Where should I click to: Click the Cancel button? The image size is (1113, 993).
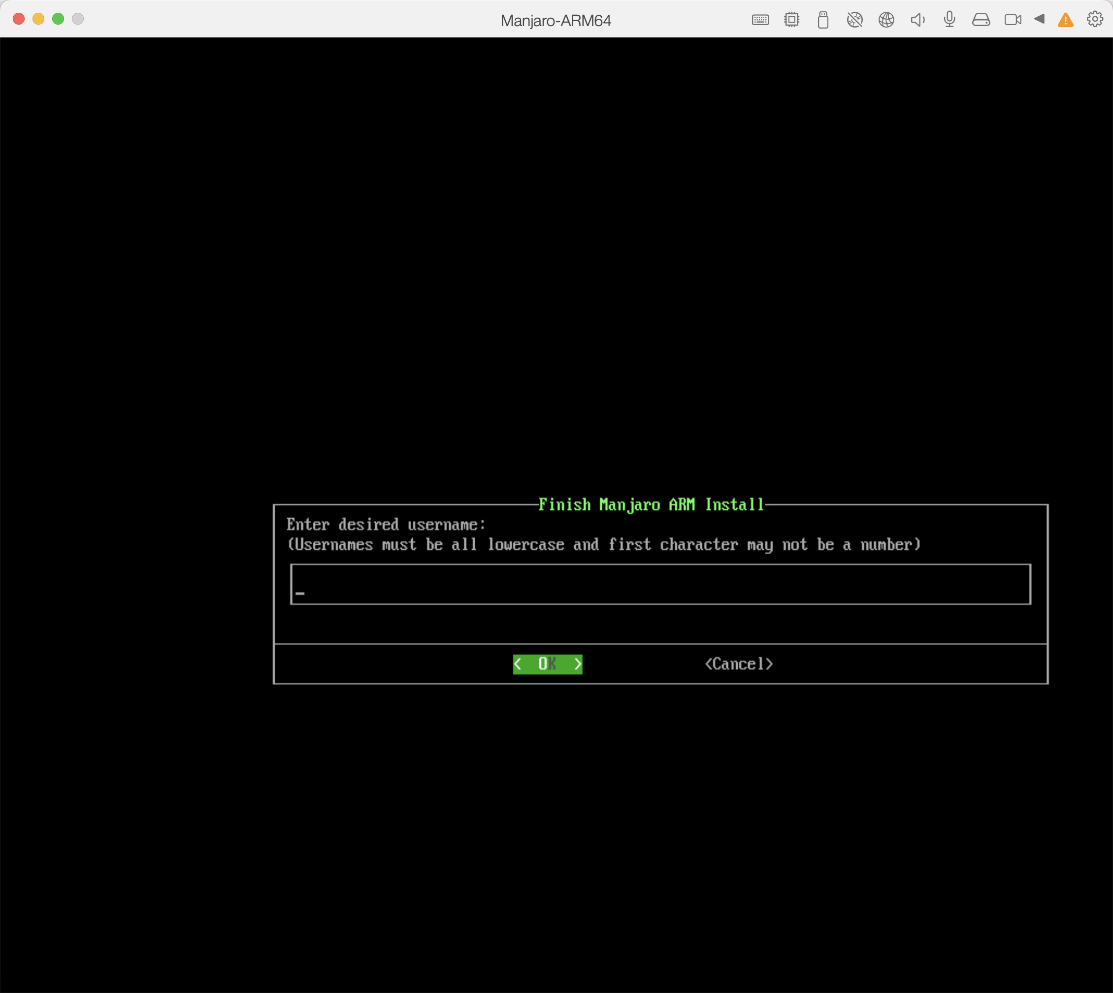coord(739,664)
